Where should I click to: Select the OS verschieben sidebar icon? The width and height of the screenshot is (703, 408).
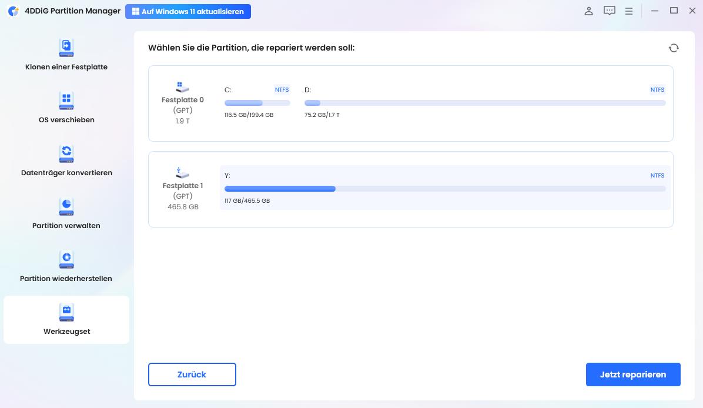[x=66, y=101]
